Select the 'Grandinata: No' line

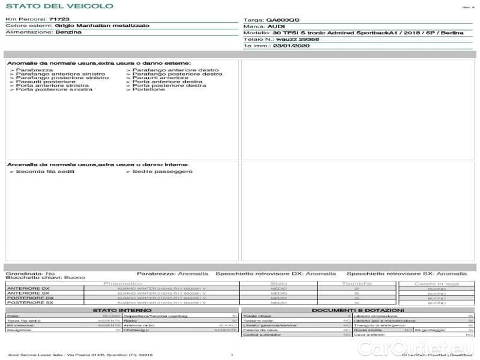pos(31,274)
